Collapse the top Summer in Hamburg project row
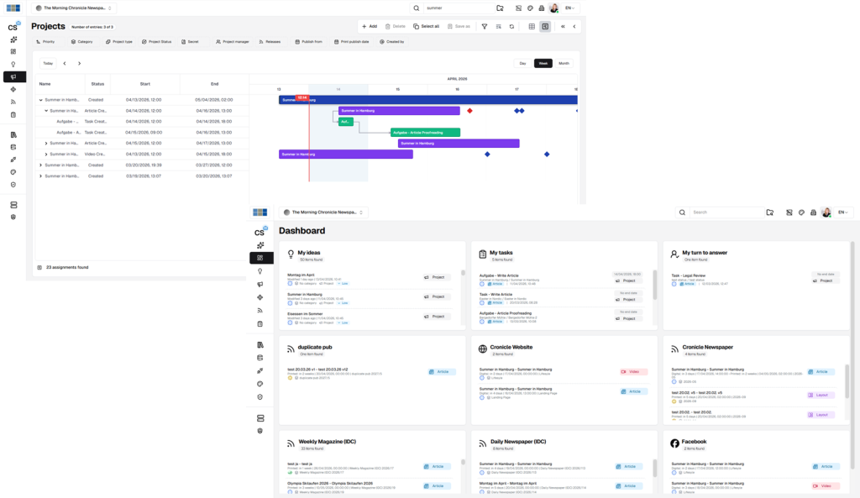 (x=40, y=99)
